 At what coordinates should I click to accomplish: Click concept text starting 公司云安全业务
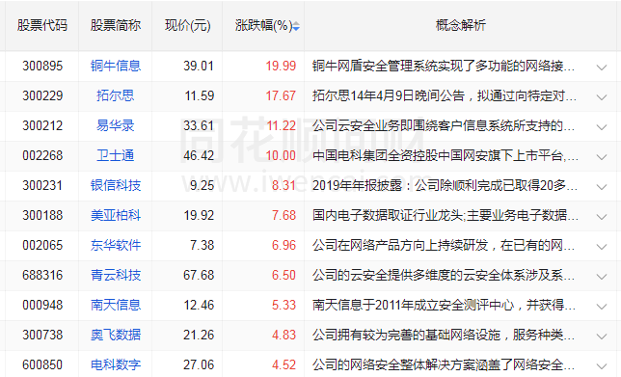coord(444,125)
